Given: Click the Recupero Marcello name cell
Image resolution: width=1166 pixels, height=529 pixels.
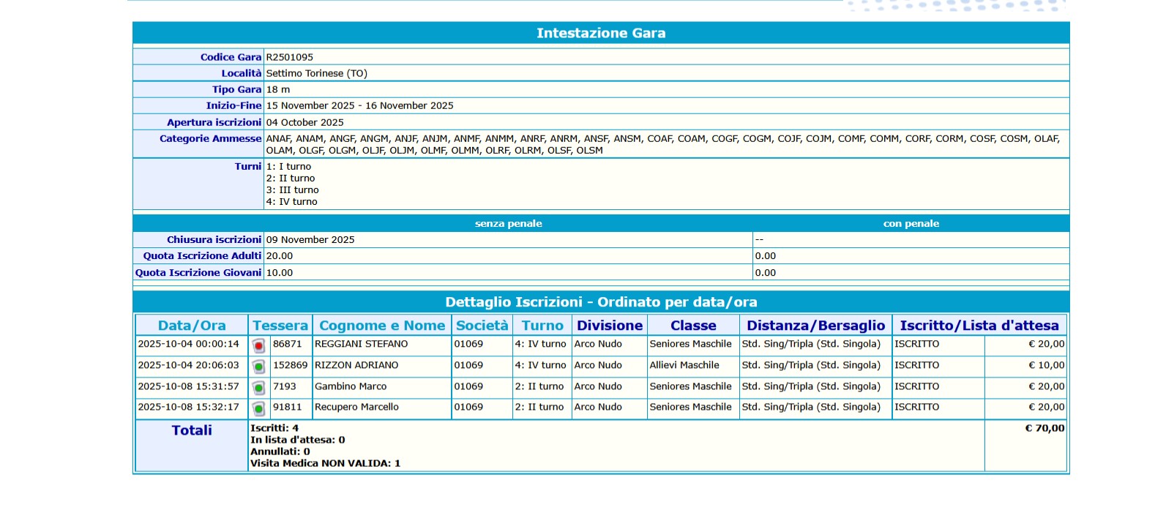Looking at the screenshot, I should (356, 407).
